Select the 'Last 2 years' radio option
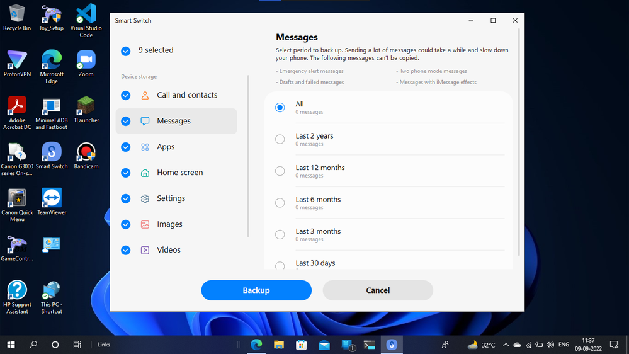 pyautogui.click(x=280, y=139)
